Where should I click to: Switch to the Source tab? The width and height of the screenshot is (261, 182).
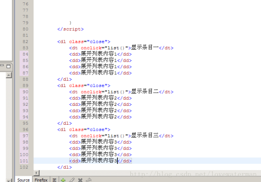click(x=23, y=180)
